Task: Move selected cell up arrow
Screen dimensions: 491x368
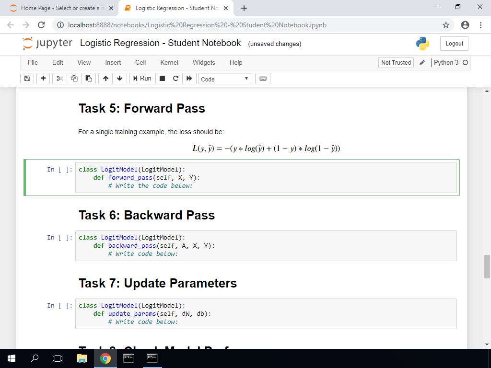Action: 105,79
